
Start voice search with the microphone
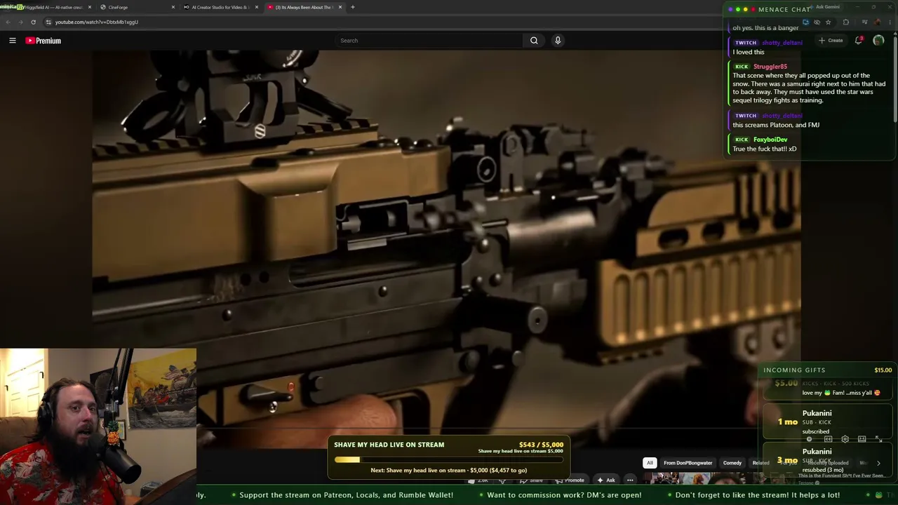pos(558,41)
